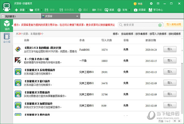Click the 窗口插件 row icon

[x=18, y=83]
